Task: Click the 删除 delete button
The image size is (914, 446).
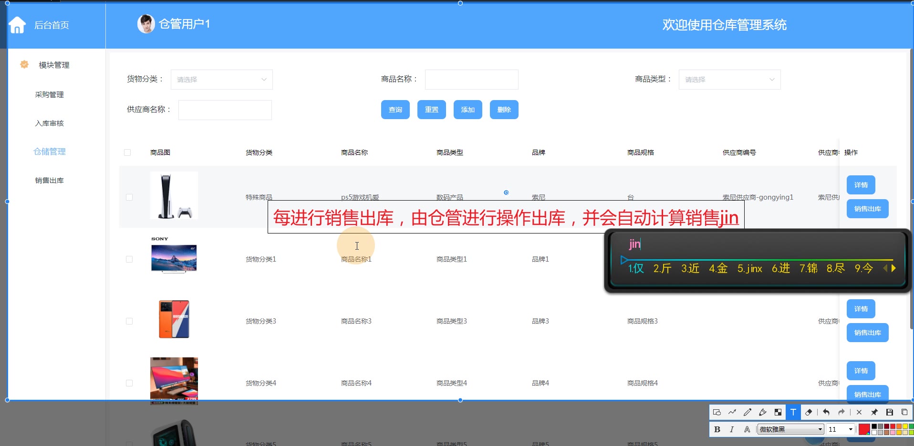Action: tap(504, 110)
